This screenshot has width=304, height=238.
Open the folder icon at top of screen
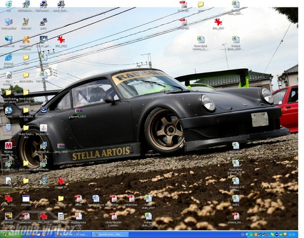[201, 4]
